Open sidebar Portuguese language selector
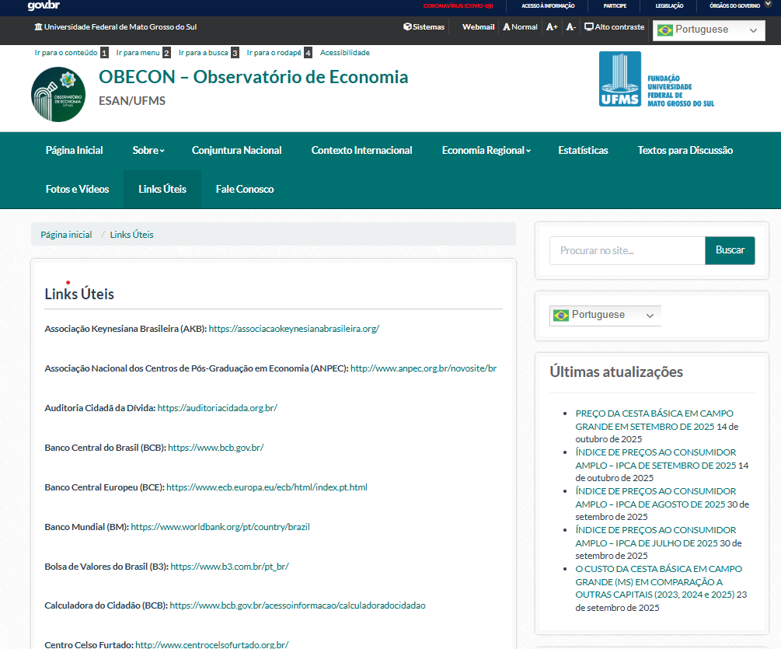The width and height of the screenshot is (781, 649). click(x=605, y=316)
